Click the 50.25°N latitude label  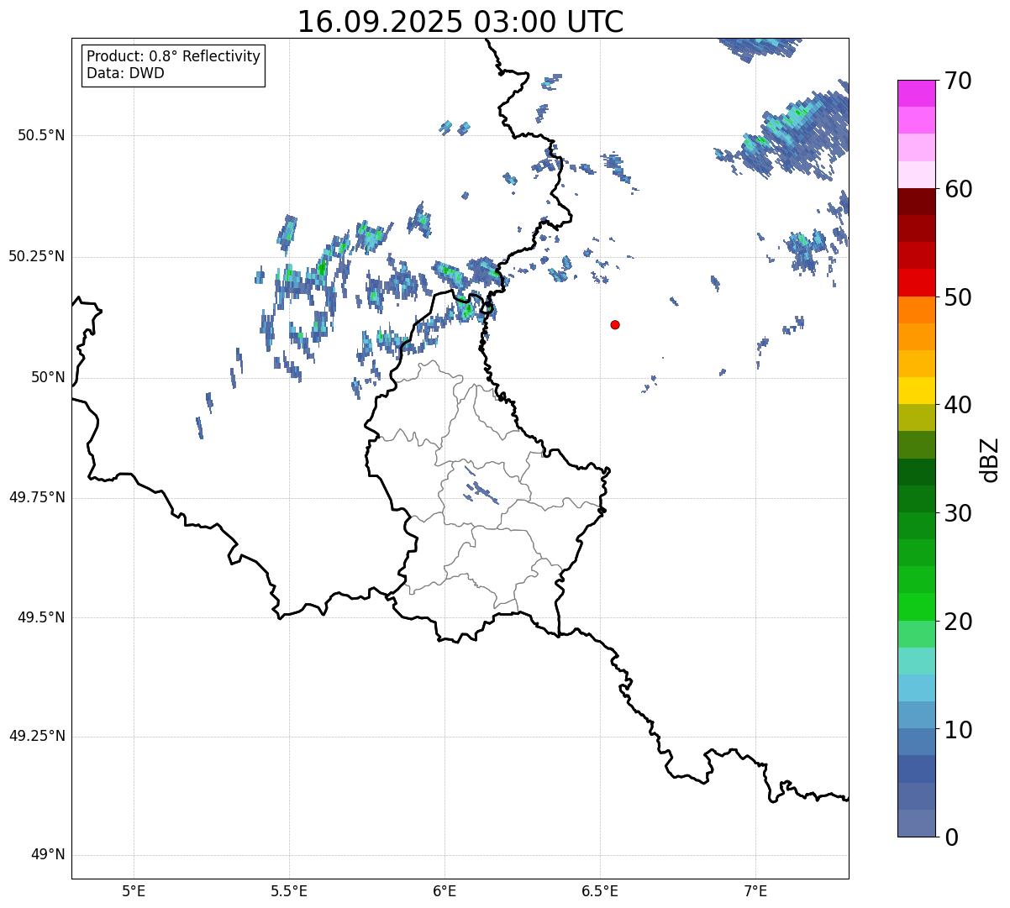[x=37, y=256]
